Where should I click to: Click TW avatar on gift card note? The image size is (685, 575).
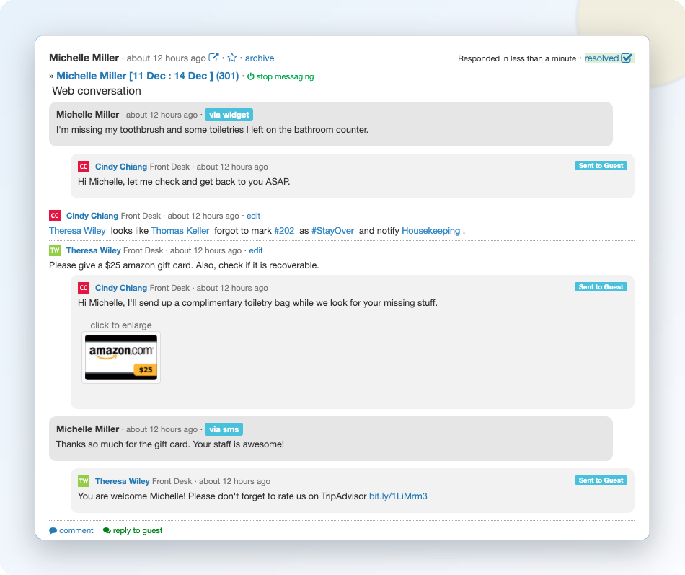click(x=55, y=250)
